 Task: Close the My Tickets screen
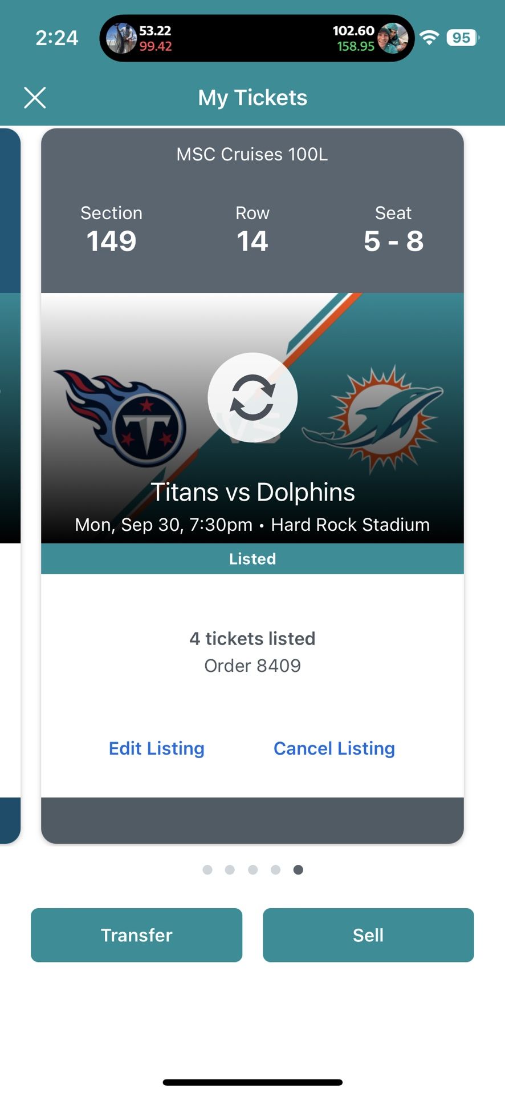pos(35,98)
